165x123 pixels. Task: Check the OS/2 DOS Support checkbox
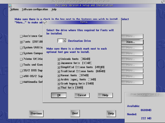tap(21, 71)
